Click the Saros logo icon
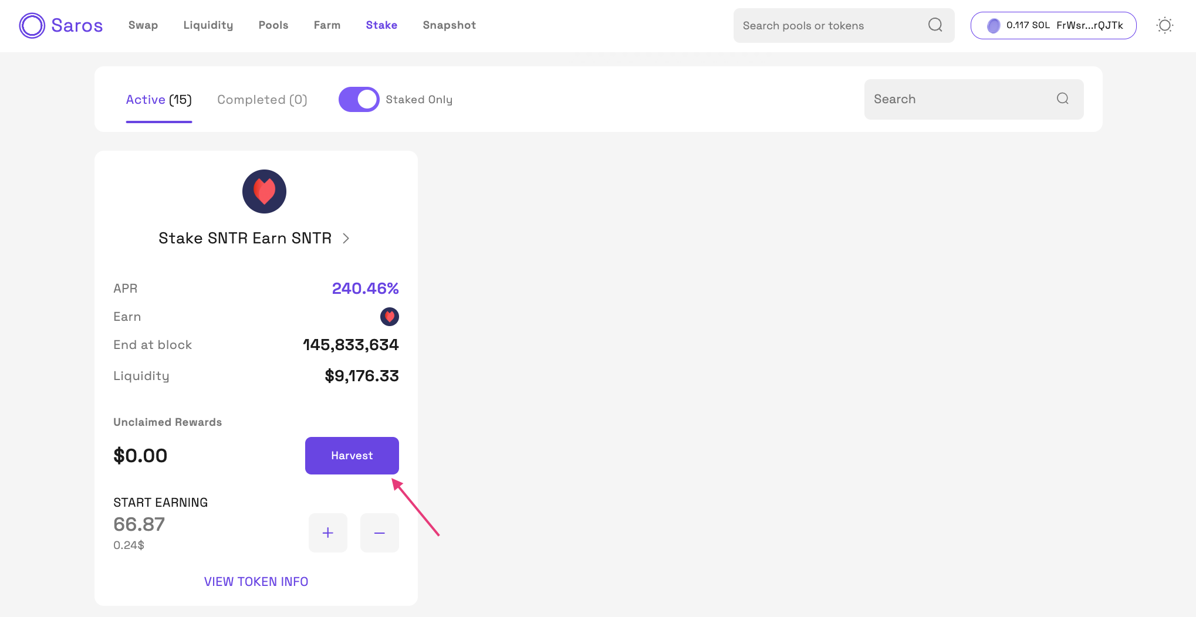This screenshot has height=617, width=1196. [32, 26]
